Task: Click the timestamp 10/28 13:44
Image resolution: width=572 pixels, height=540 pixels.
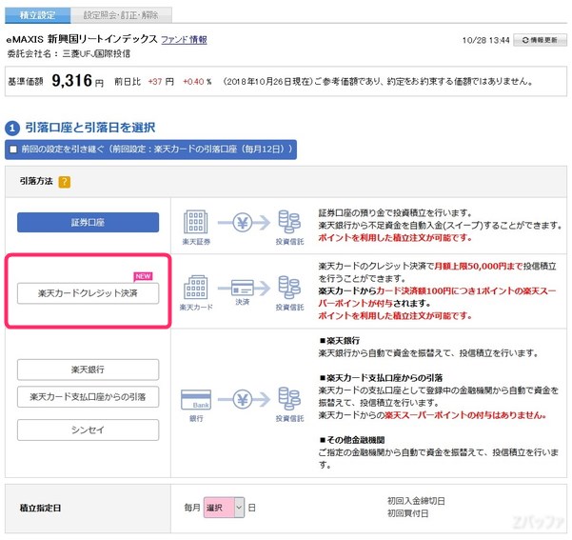Action: click(x=485, y=40)
